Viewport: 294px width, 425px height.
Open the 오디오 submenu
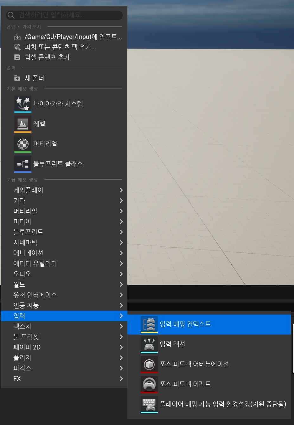click(x=64, y=274)
